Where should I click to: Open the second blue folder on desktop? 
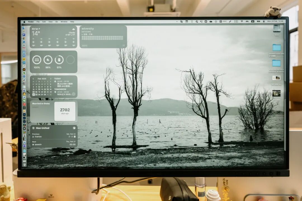[276, 63]
